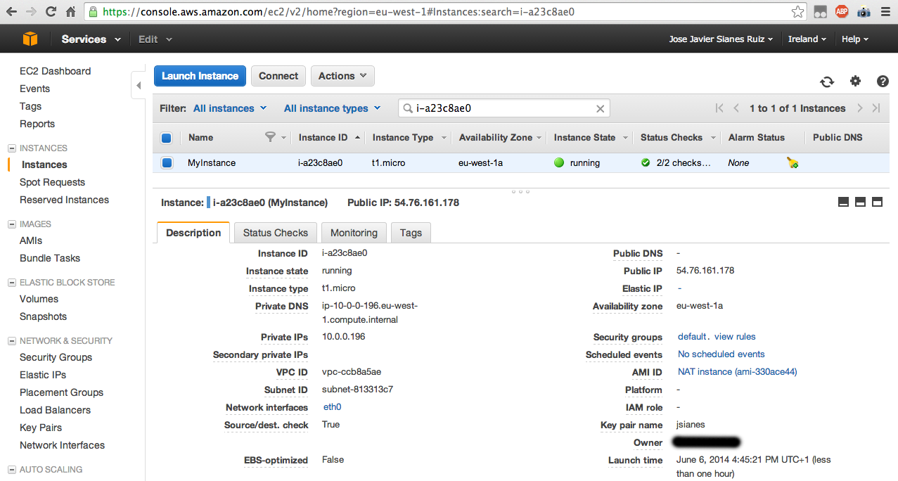898x481 pixels.
Task: Click the extension icon beside the star
Action: [820, 12]
